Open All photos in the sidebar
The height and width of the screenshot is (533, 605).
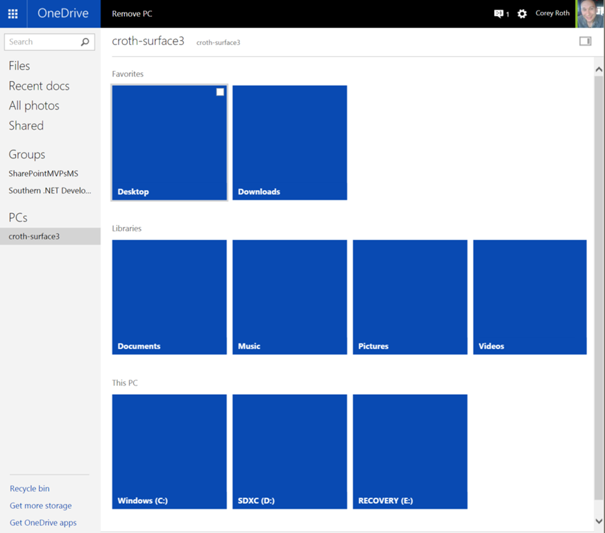(x=34, y=105)
